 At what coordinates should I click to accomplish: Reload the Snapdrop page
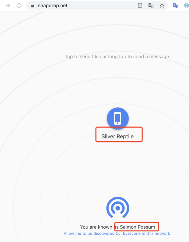click(19, 5)
